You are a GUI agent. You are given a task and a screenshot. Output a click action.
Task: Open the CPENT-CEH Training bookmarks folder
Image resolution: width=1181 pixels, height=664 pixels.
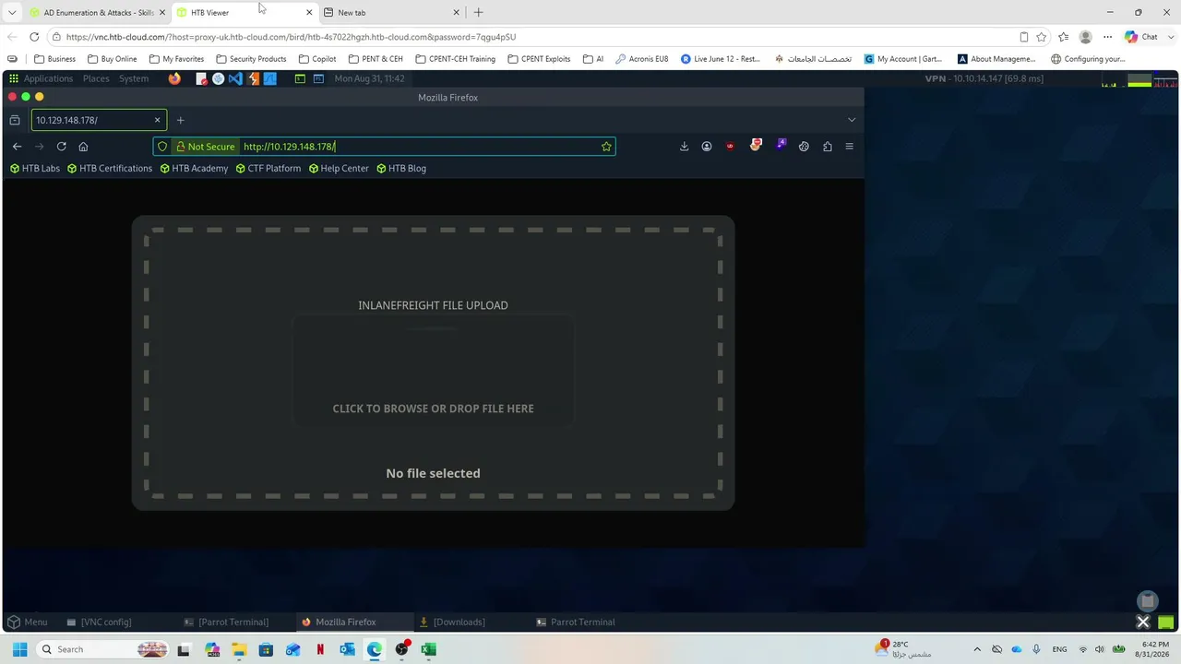tap(455, 59)
